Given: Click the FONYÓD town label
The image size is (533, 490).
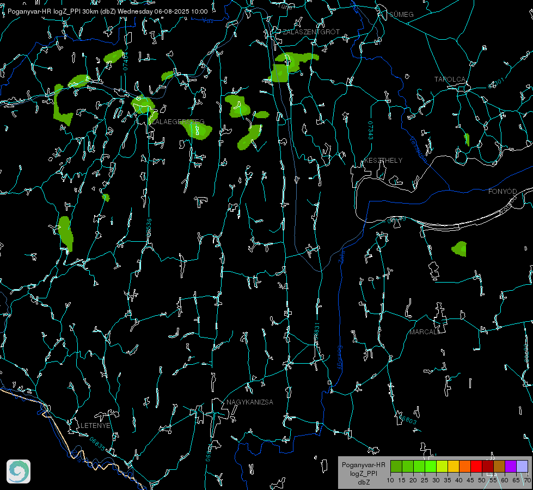Looking at the screenshot, I should point(503,192).
